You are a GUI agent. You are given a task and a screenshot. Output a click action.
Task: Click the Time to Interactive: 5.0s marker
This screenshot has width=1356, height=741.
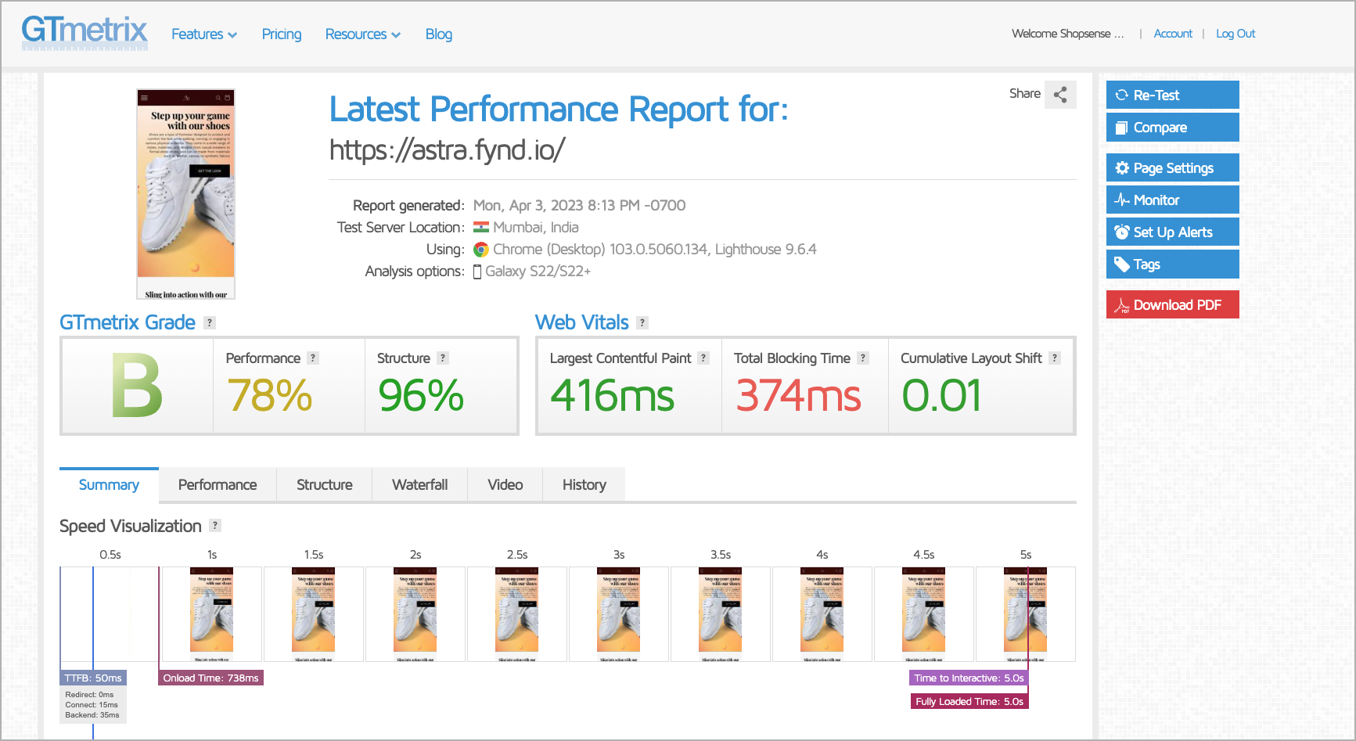(969, 678)
